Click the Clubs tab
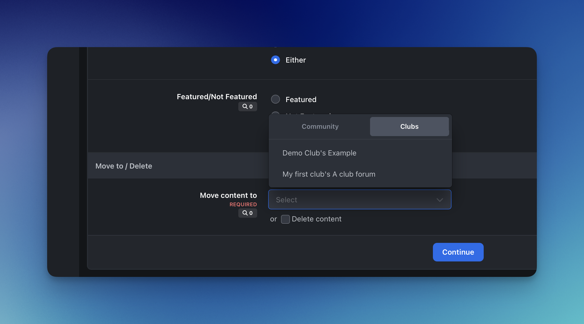 point(409,127)
